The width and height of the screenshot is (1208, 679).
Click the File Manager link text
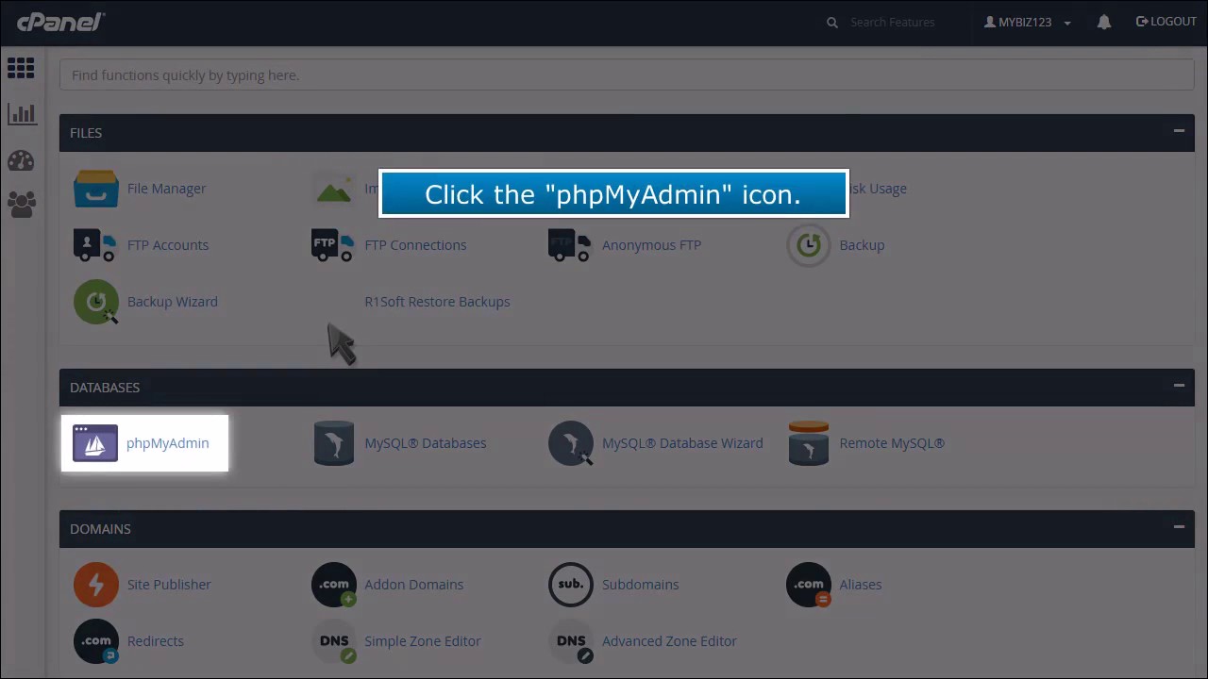166,189
